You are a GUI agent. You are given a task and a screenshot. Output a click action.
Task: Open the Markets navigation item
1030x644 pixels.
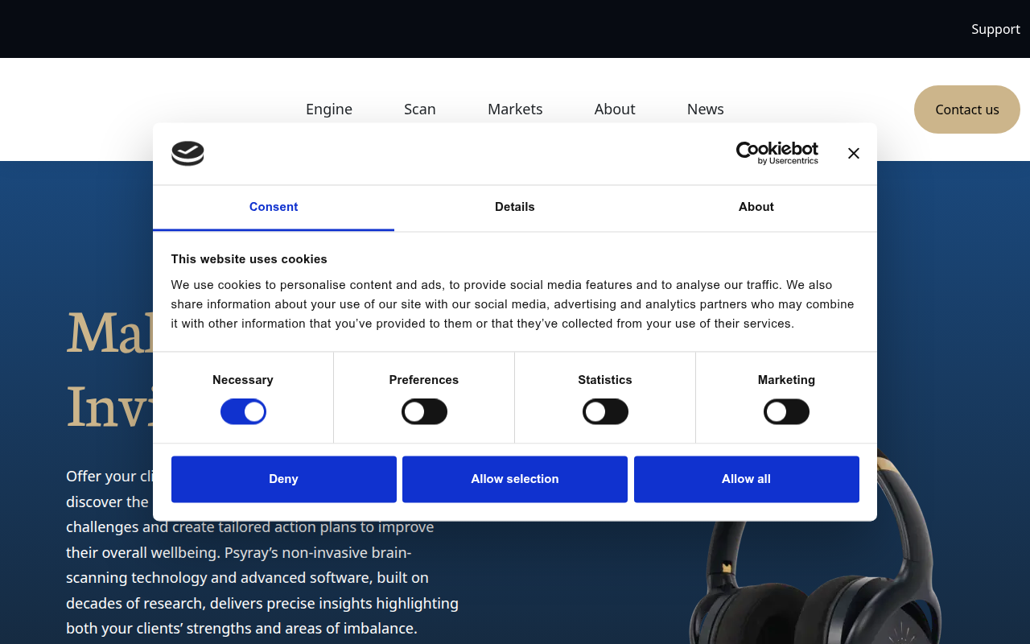click(515, 109)
